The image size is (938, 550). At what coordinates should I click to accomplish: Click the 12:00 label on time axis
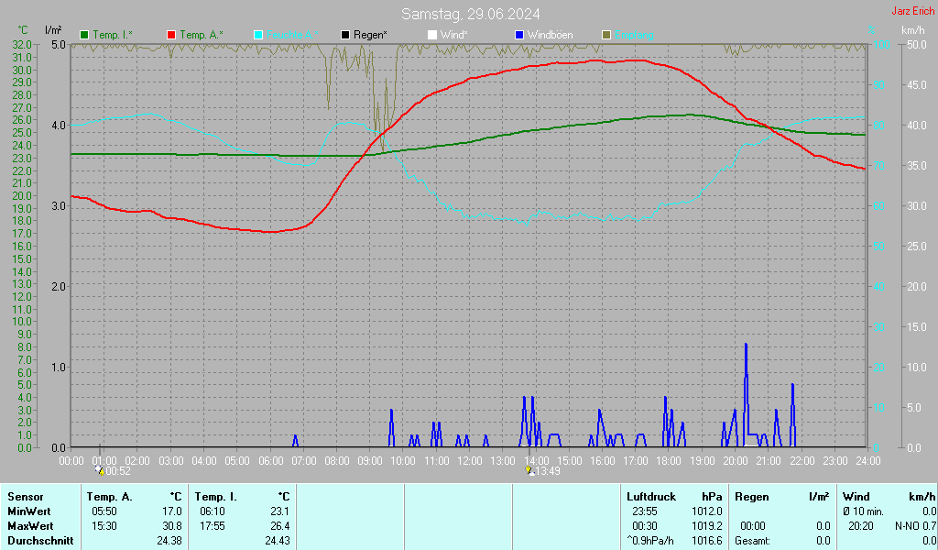pyautogui.click(x=469, y=460)
